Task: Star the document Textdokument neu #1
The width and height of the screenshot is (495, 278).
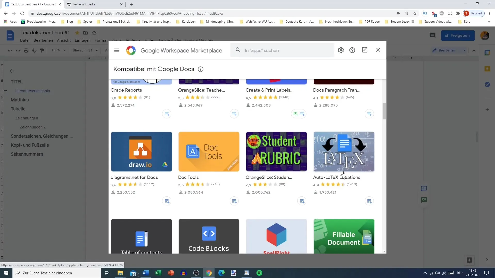Action: (77, 33)
